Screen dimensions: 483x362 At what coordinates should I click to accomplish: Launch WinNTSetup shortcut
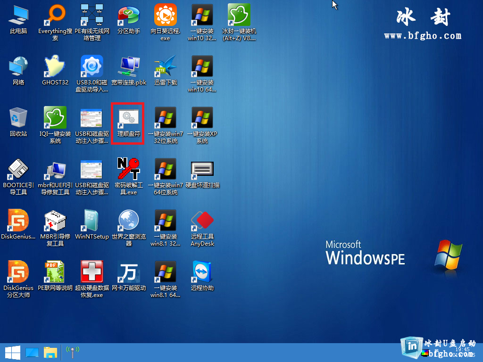92,225
